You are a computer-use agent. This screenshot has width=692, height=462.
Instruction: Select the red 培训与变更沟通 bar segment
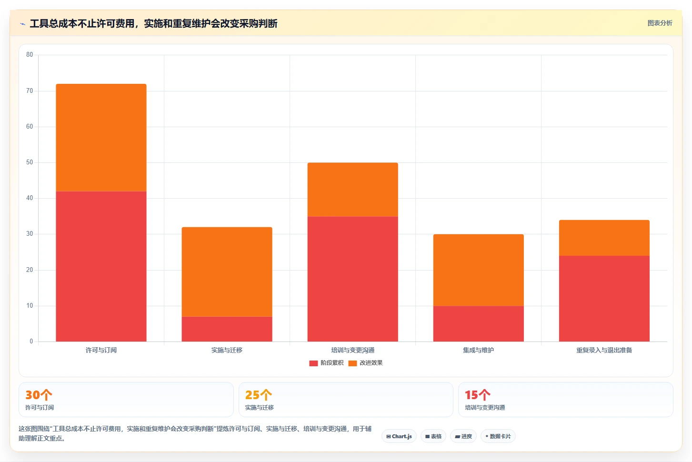[x=352, y=279]
